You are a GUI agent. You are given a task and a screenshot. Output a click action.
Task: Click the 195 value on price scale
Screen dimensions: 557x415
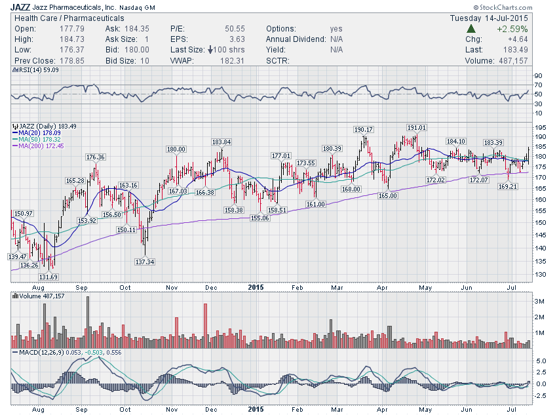click(541, 128)
